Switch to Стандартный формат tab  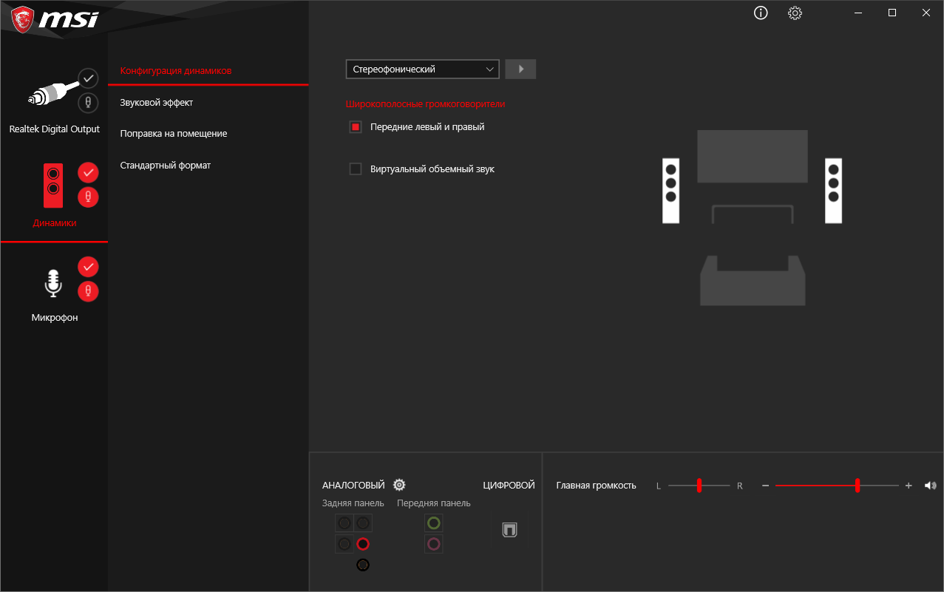(x=166, y=165)
